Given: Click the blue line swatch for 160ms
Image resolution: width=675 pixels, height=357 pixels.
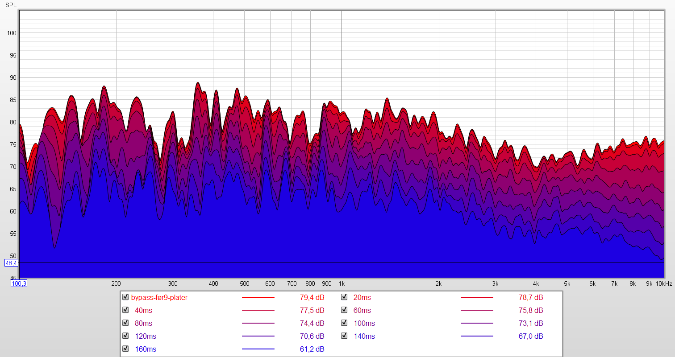Looking at the screenshot, I should tap(258, 349).
